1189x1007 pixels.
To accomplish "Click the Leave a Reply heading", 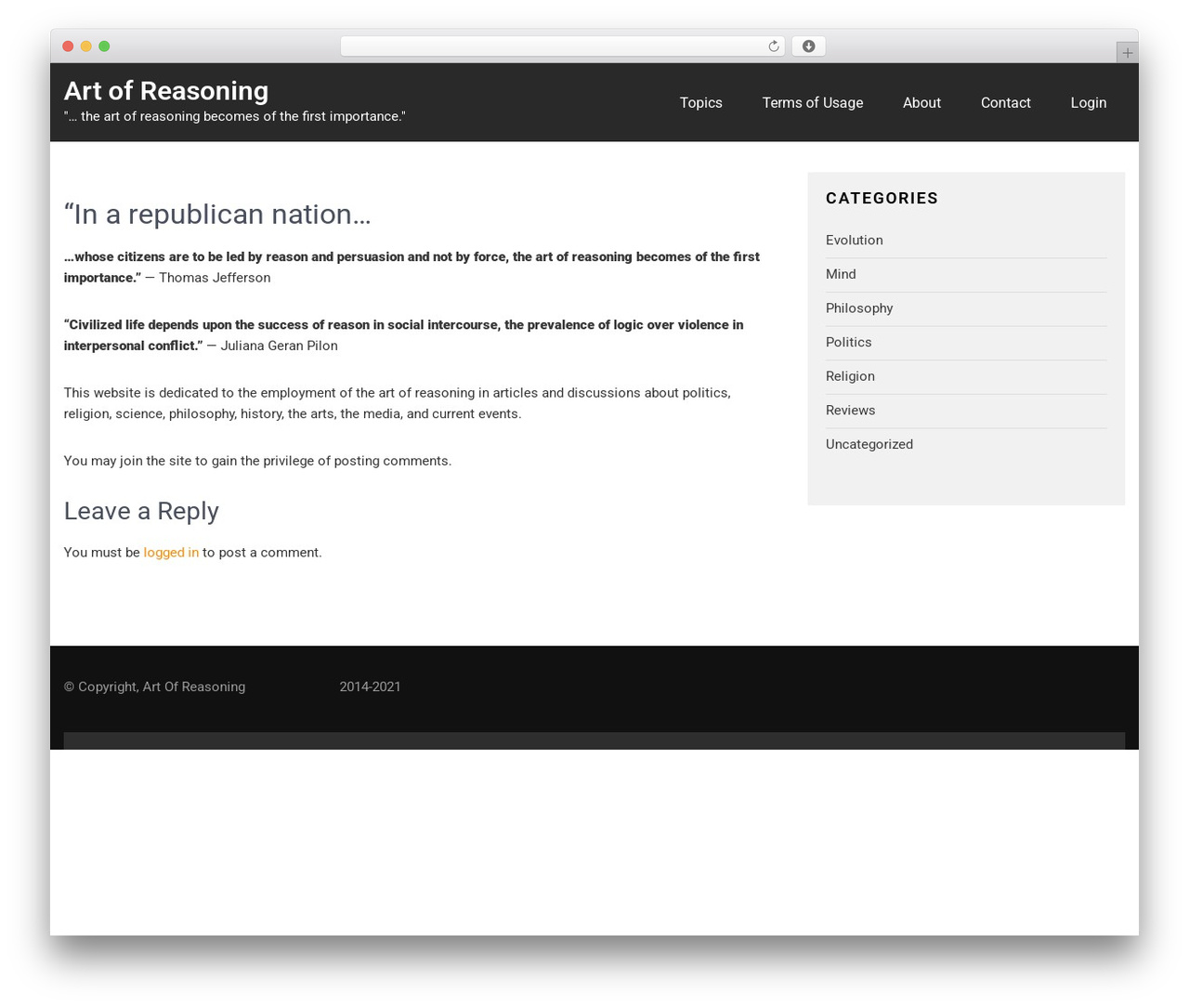I will click(141, 511).
